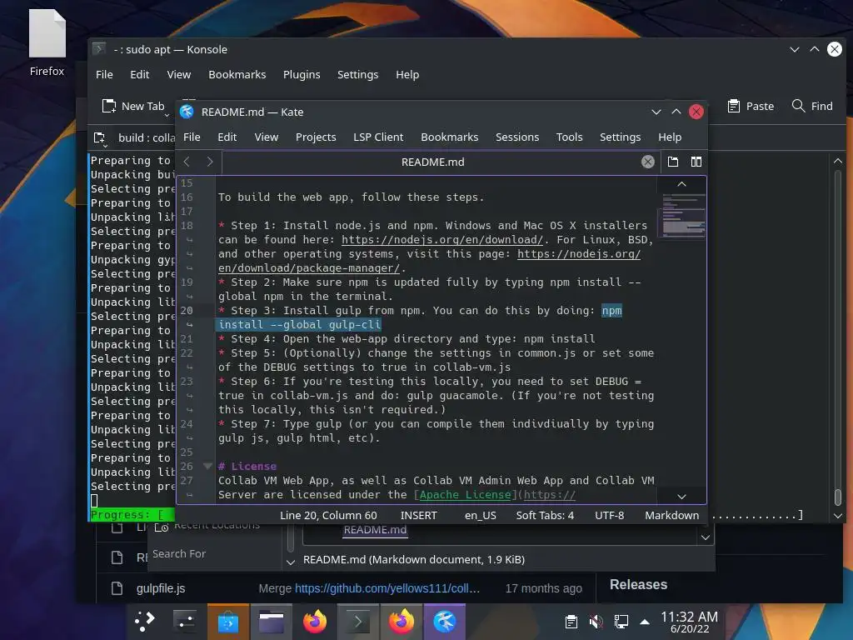Click Kate's new document icon beside the tab

pos(673,162)
